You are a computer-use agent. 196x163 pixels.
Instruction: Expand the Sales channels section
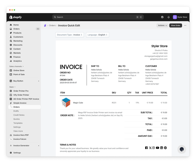pos(16,66)
